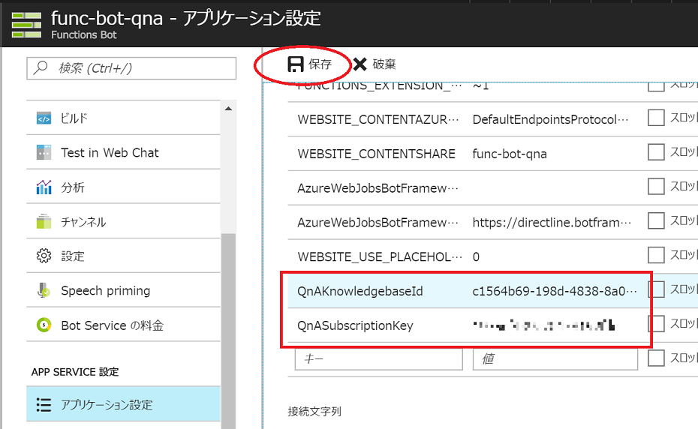Click the new setting 値 input field
Image resolution: width=698 pixels, height=429 pixels.
(x=555, y=358)
